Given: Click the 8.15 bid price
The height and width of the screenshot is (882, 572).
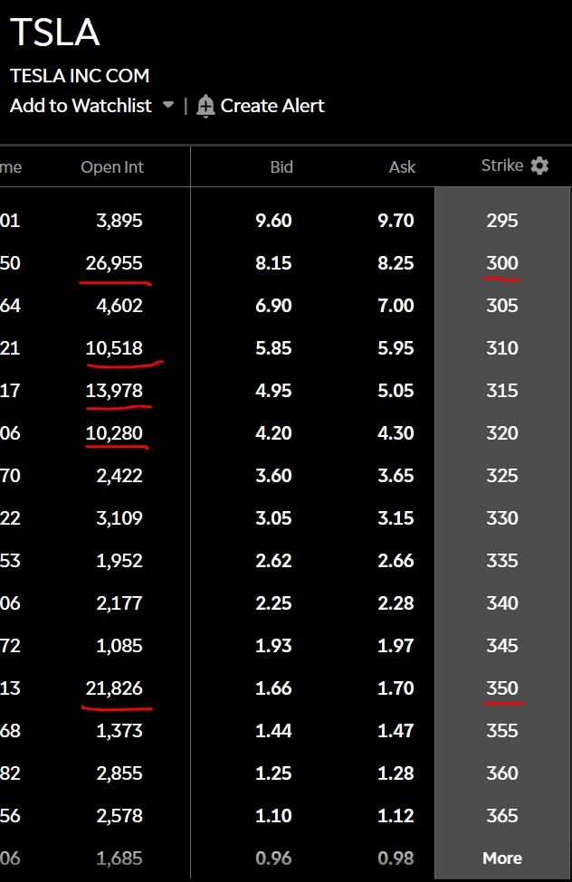Looking at the screenshot, I should [x=273, y=262].
